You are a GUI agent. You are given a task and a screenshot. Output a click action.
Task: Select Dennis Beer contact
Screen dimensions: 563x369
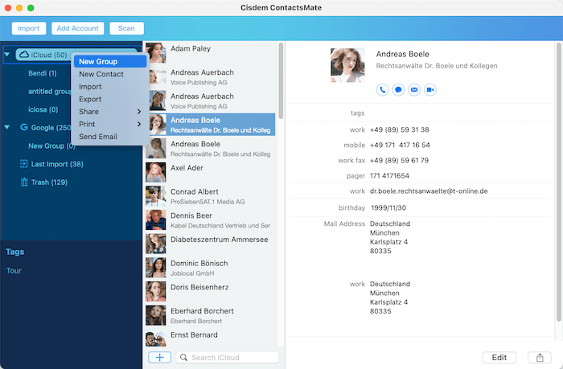[211, 219]
